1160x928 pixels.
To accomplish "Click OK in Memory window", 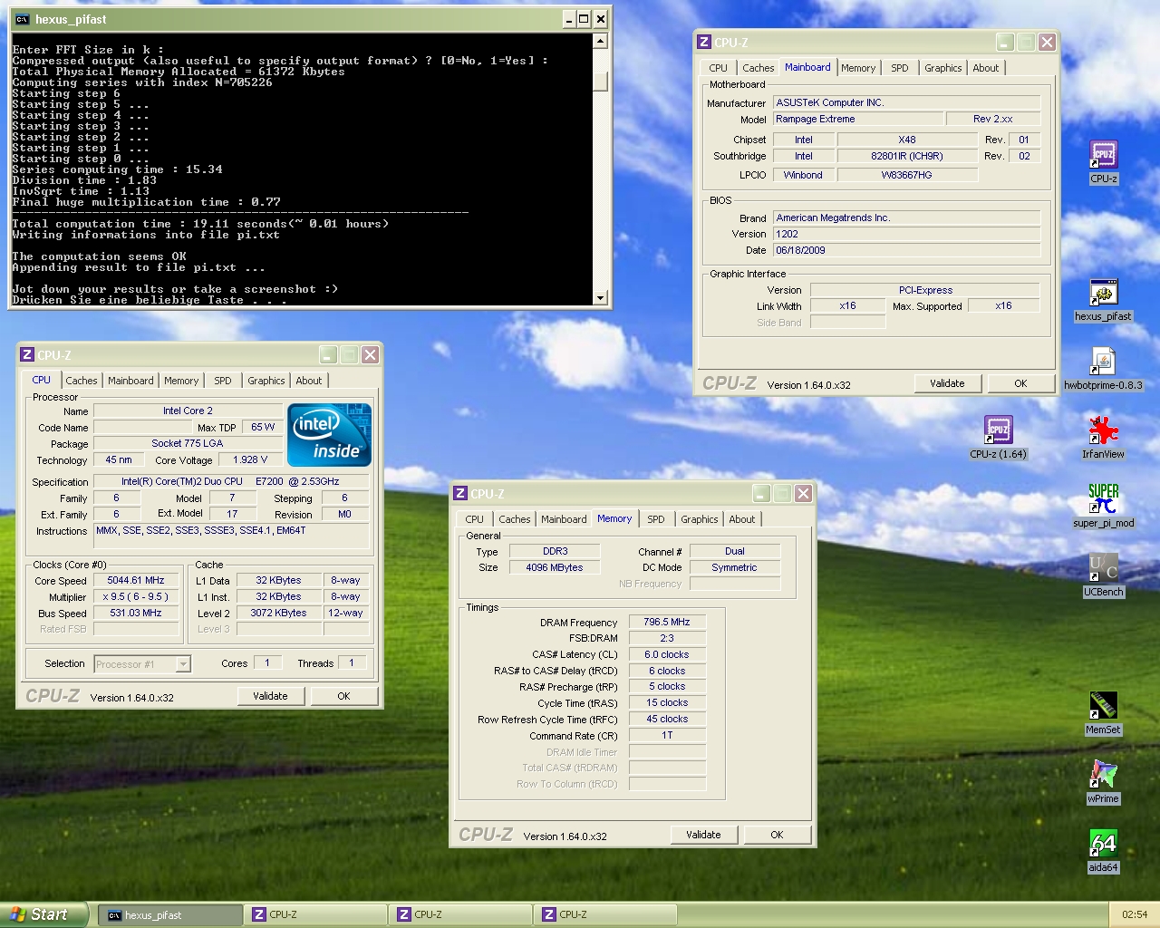I will [x=777, y=835].
